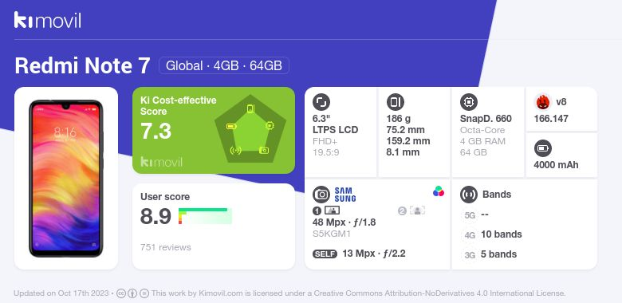Click the multicolor RGB circles icon
The height and width of the screenshot is (303, 622).
pyautogui.click(x=439, y=191)
